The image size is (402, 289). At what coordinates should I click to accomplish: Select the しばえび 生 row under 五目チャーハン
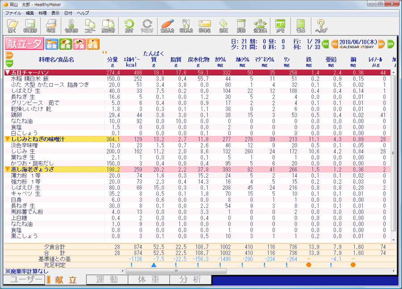point(197,91)
